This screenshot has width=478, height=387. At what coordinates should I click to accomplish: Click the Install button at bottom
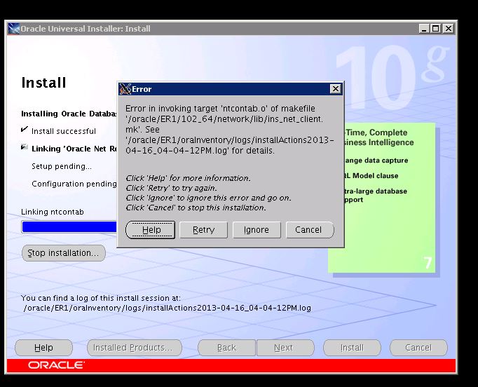click(352, 347)
